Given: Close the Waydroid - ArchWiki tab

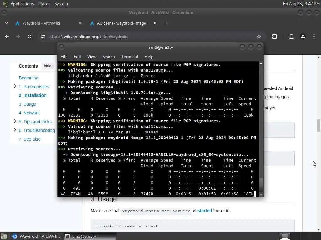Looking at the screenshot, I should click(x=80, y=23).
